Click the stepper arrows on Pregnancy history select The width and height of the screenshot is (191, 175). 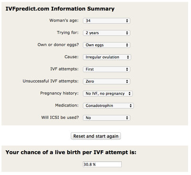click(129, 94)
